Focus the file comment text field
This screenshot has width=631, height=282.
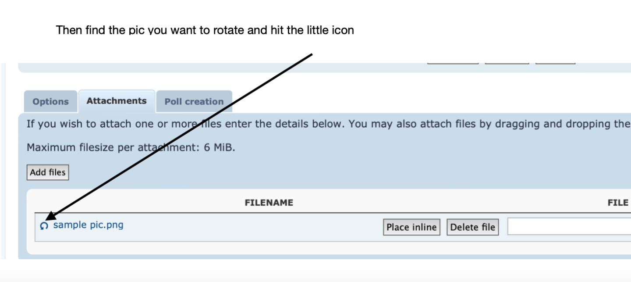pyautogui.click(x=569, y=227)
